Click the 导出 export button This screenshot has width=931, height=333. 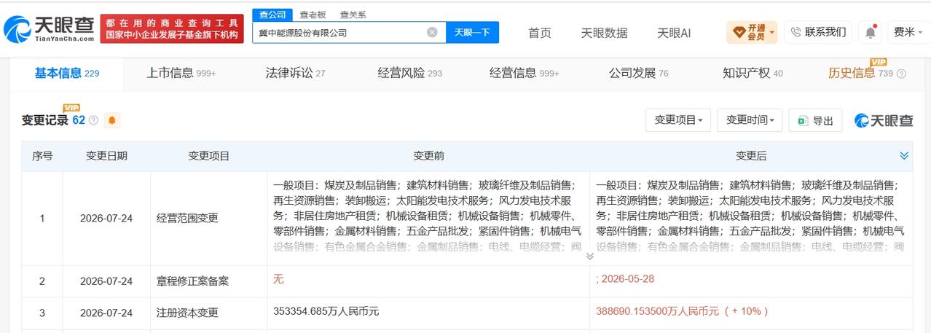tap(817, 120)
